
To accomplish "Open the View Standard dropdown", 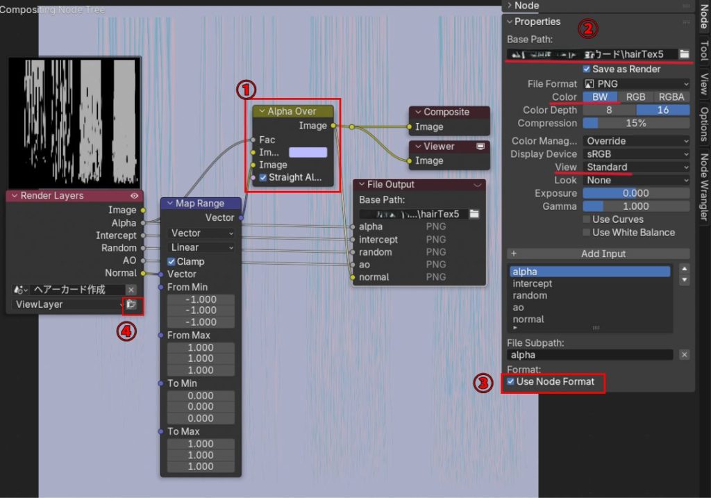I will [x=635, y=167].
